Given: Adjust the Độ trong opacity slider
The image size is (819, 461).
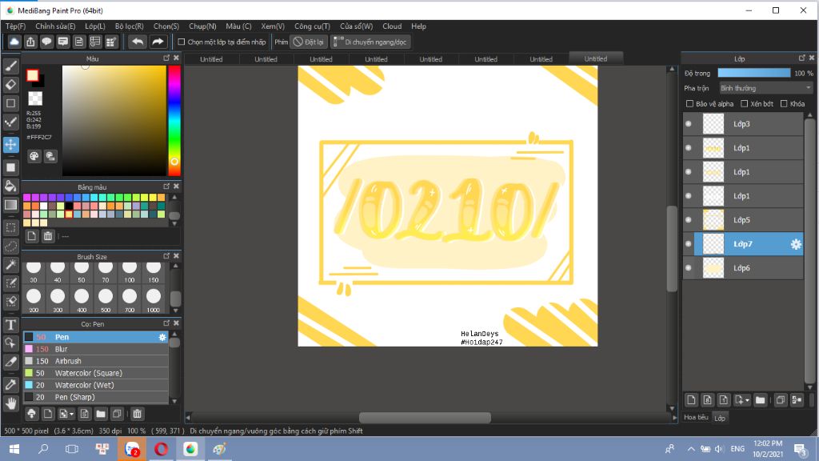Looking at the screenshot, I should tap(753, 73).
